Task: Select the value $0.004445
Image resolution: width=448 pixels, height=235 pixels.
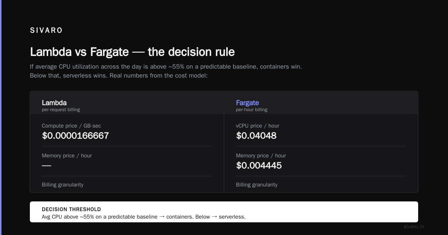Action: point(259,165)
